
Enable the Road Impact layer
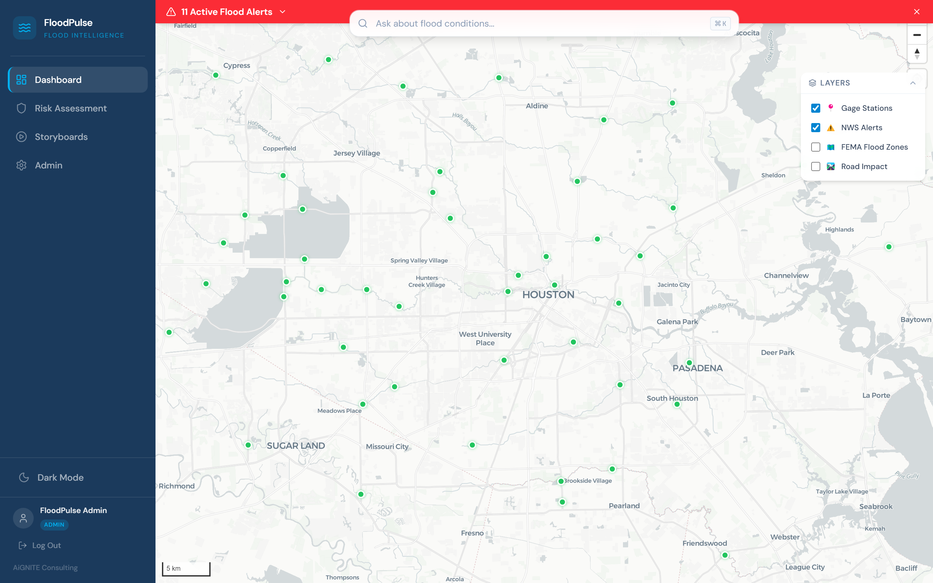(815, 166)
